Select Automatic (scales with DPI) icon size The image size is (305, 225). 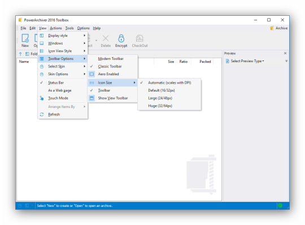point(169,83)
